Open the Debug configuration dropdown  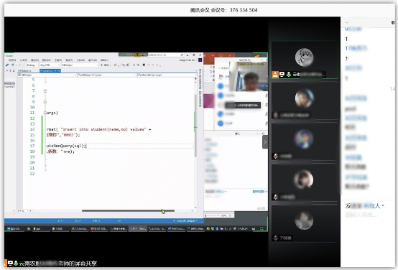[32, 65]
